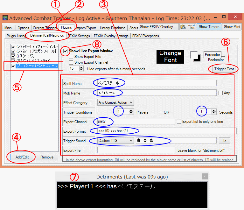Open the FFXIV Settings sub-tab
244x210 pixels.
(79, 36)
